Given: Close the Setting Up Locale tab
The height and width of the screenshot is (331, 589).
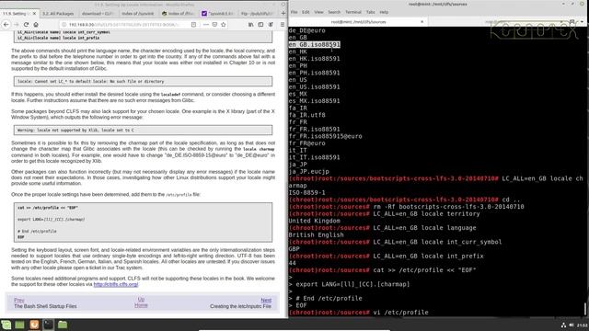Looking at the screenshot, I should [34, 13].
